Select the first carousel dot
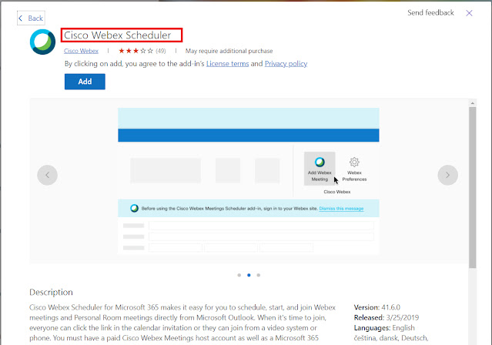This screenshot has height=345, width=492. pyautogui.click(x=239, y=275)
